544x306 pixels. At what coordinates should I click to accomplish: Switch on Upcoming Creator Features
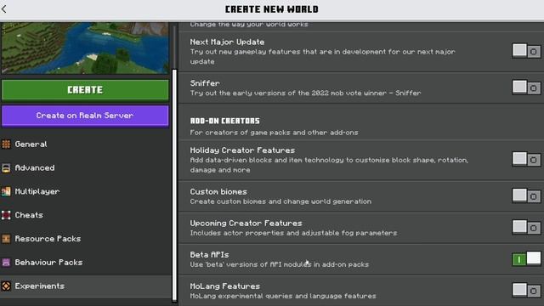click(x=526, y=227)
